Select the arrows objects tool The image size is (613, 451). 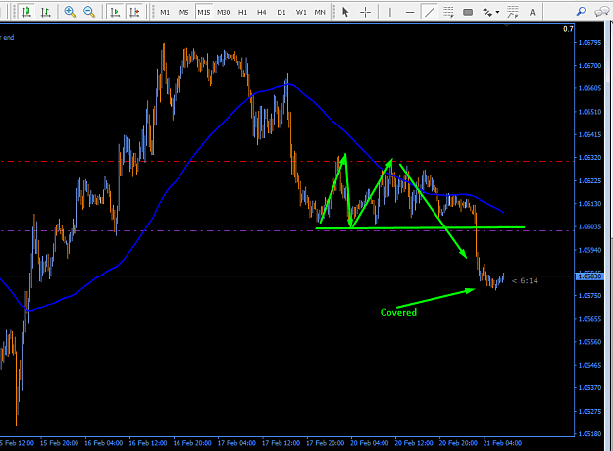tap(487, 12)
